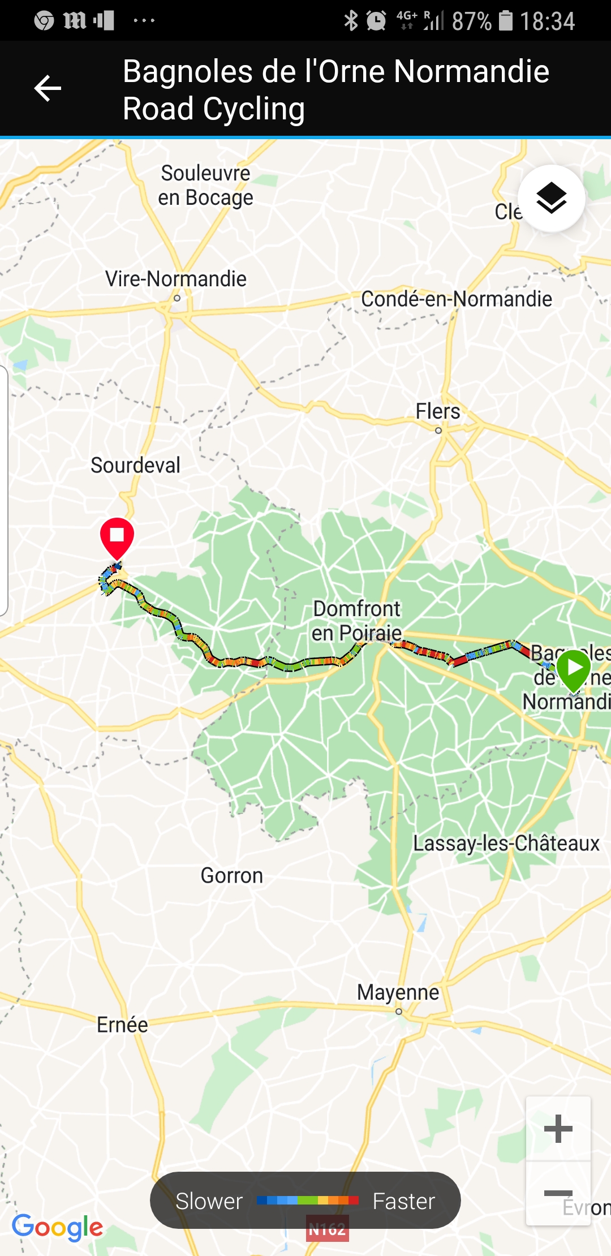Zoom out with the minus button

[x=558, y=1193]
